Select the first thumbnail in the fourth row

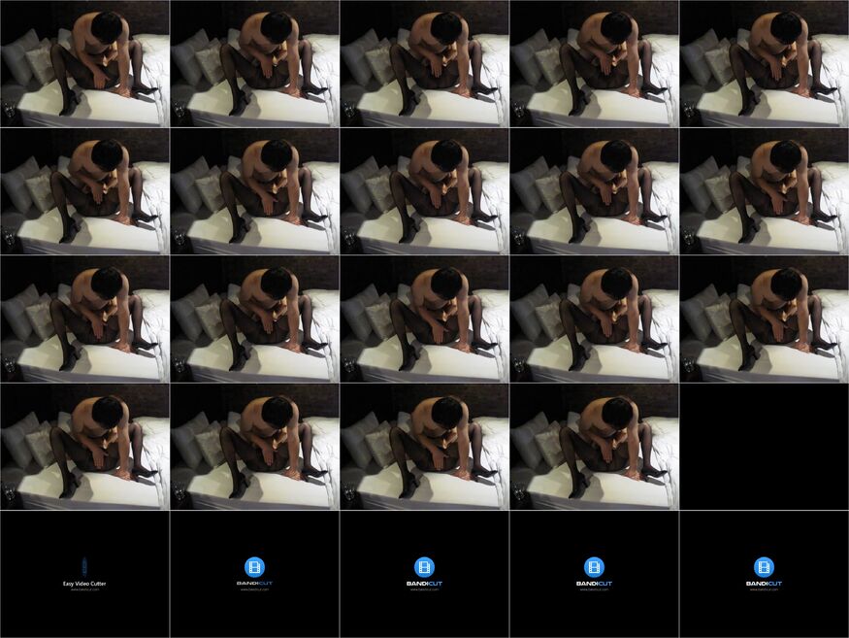(x=84, y=446)
